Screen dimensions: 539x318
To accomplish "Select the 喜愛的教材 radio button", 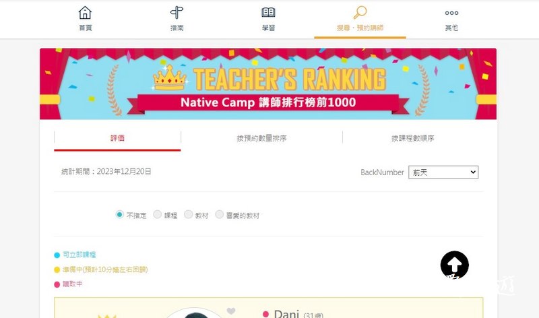I will (x=219, y=214).
